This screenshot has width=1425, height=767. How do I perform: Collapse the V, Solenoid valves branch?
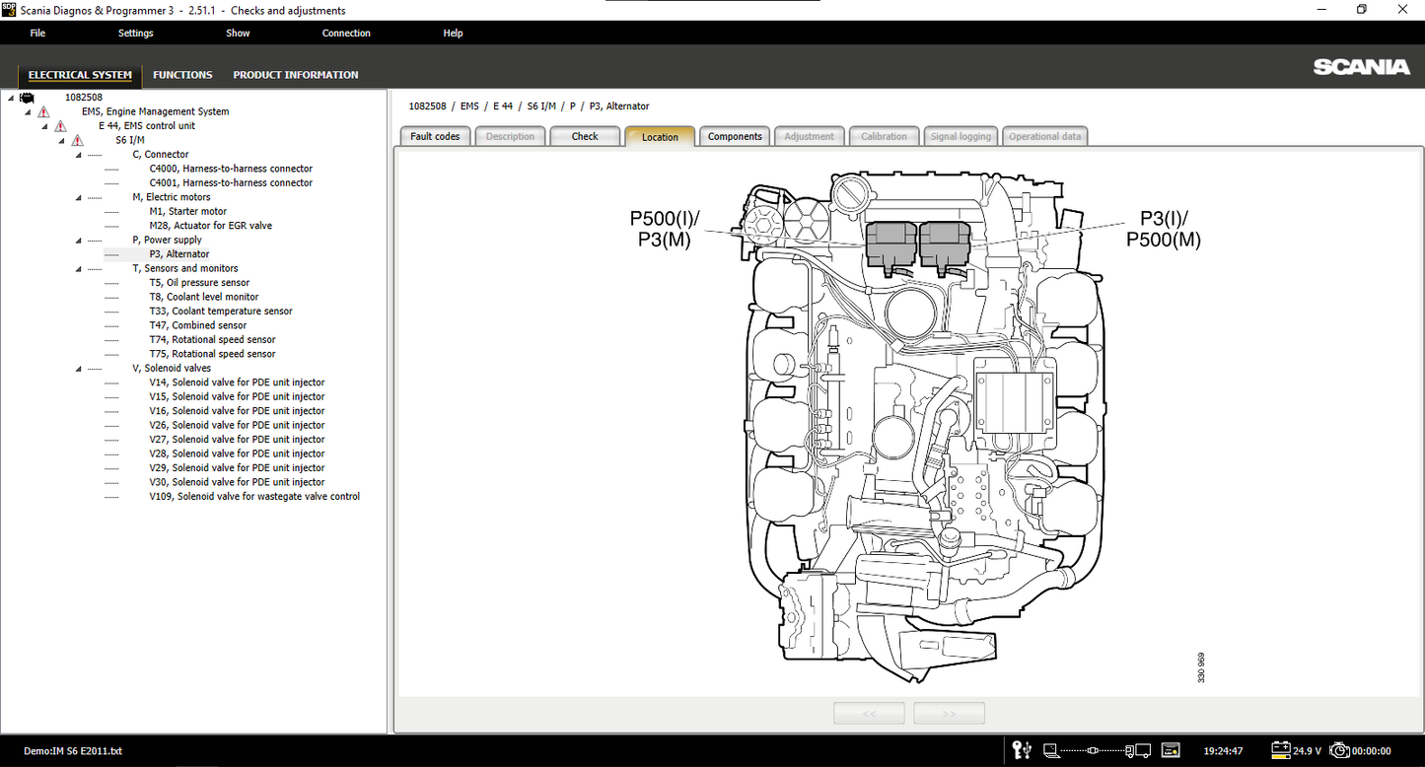pyautogui.click(x=79, y=369)
